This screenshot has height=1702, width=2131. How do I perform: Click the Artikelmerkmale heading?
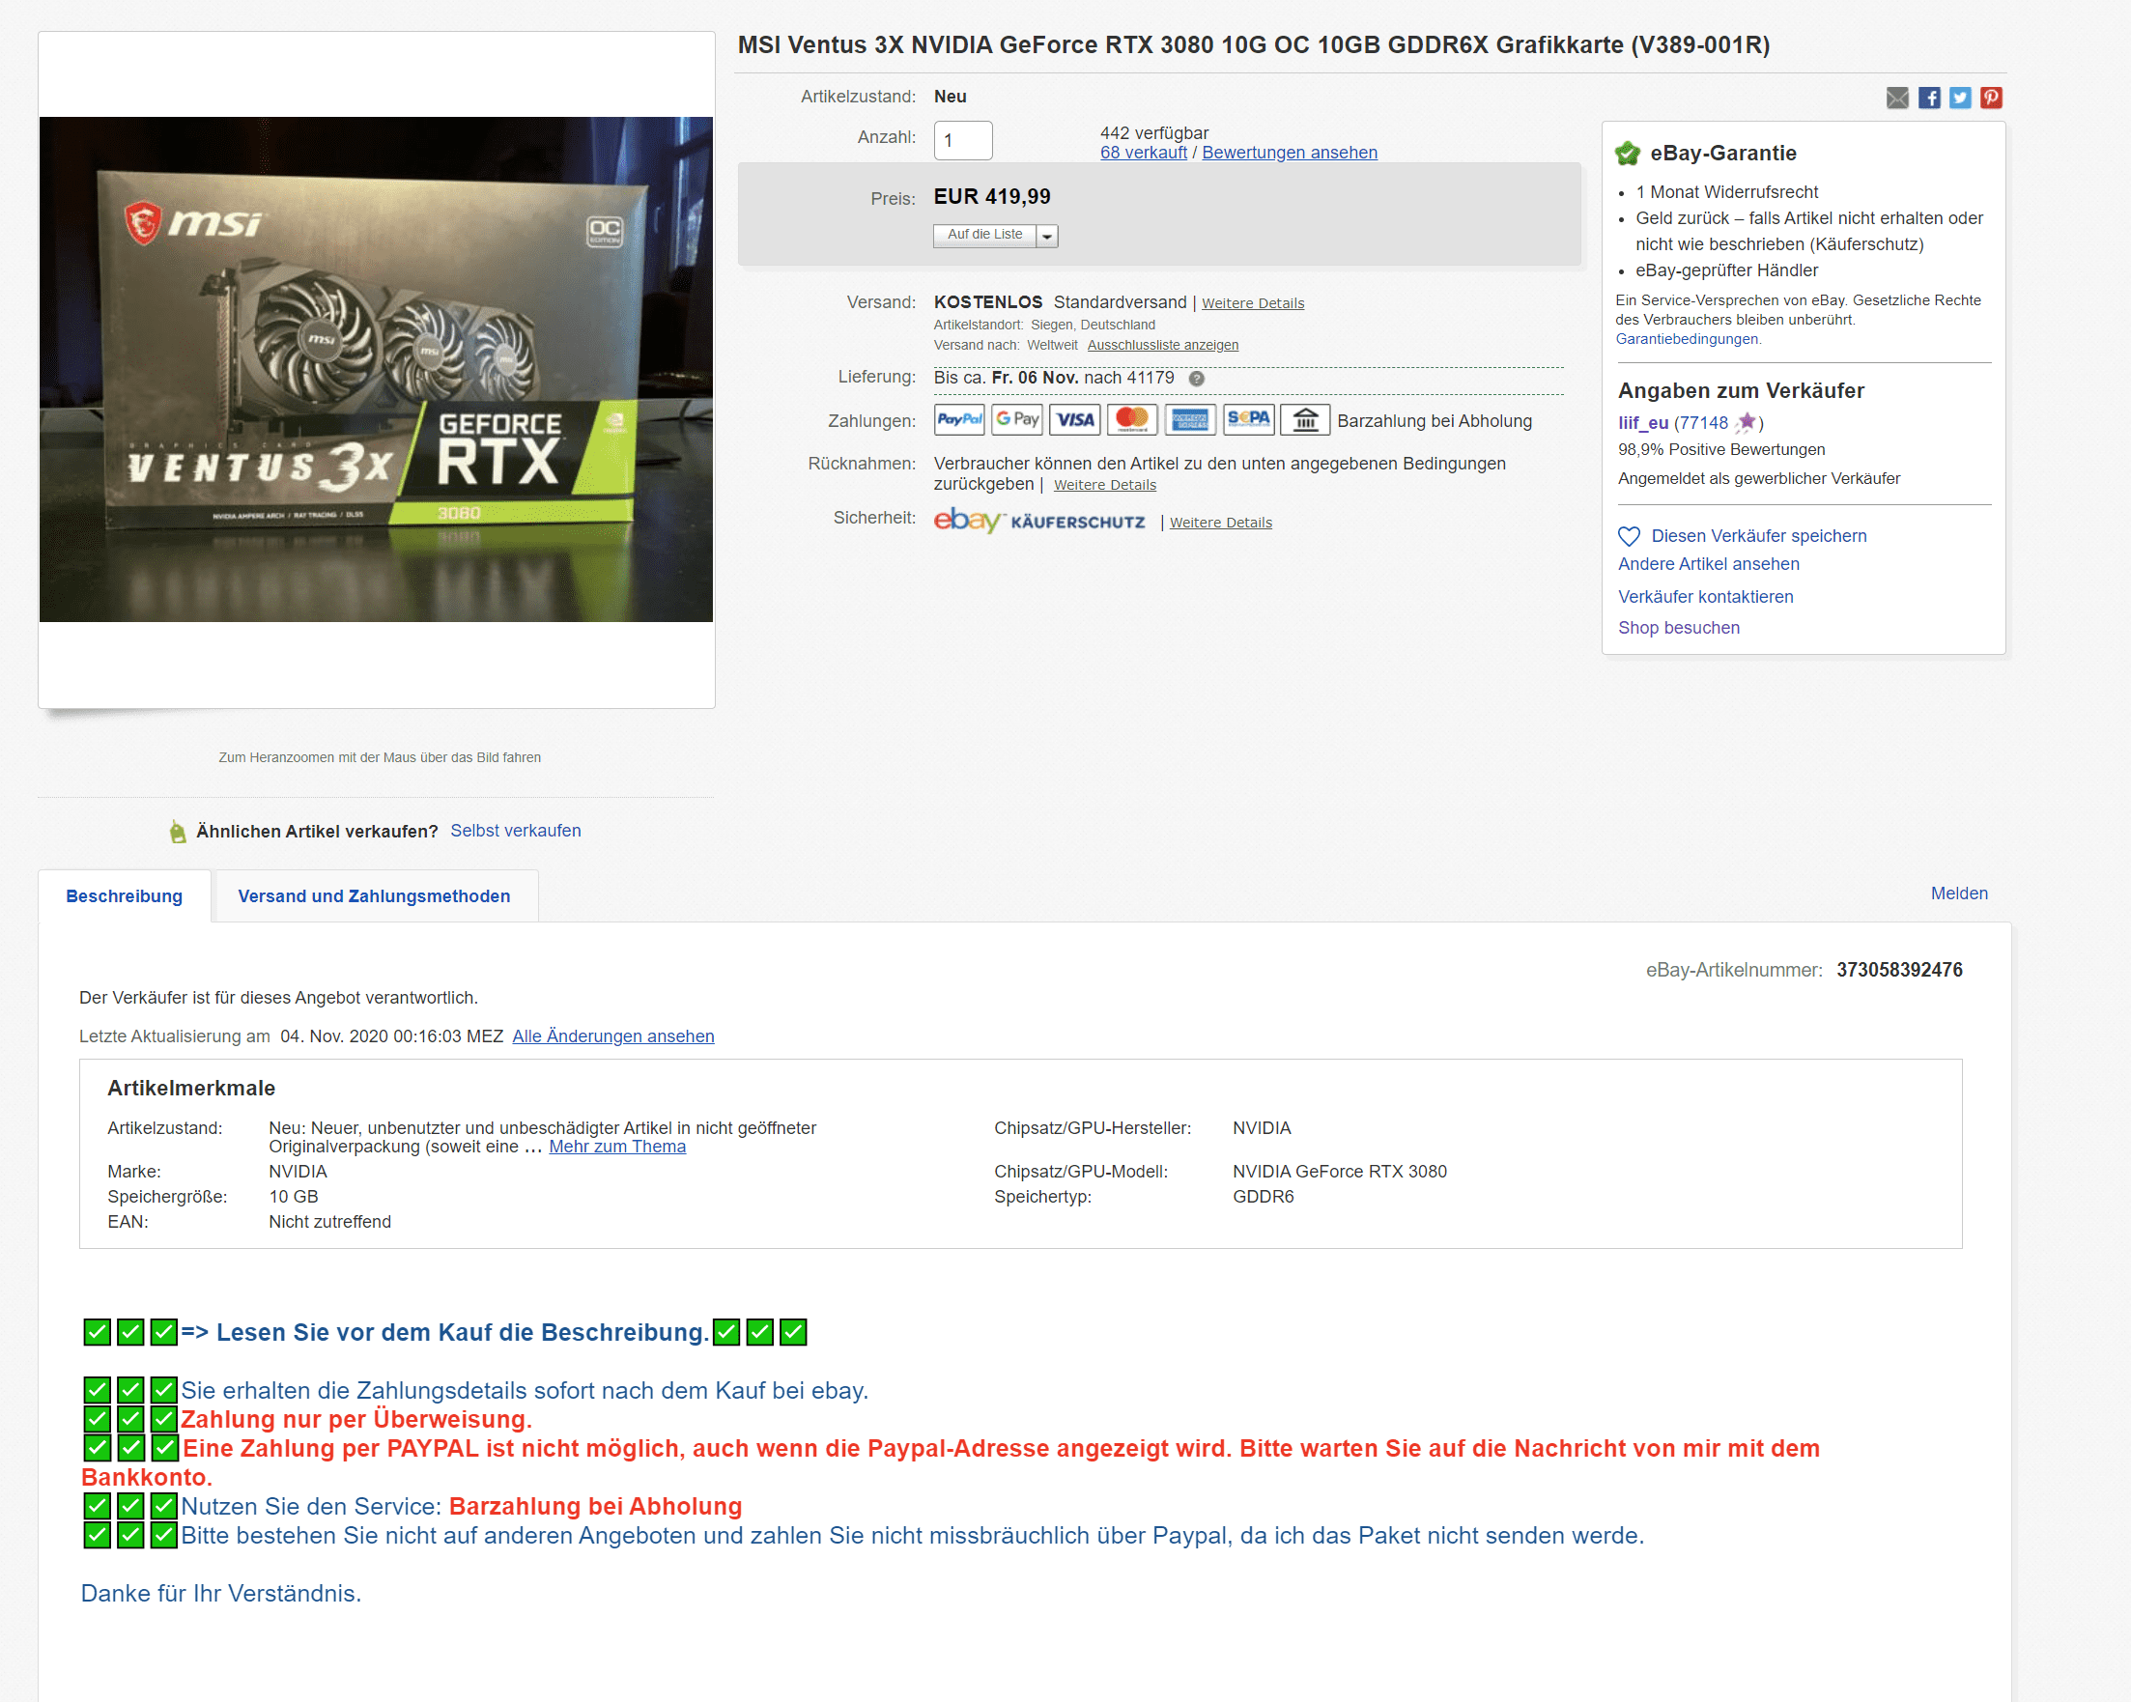[x=190, y=1088]
